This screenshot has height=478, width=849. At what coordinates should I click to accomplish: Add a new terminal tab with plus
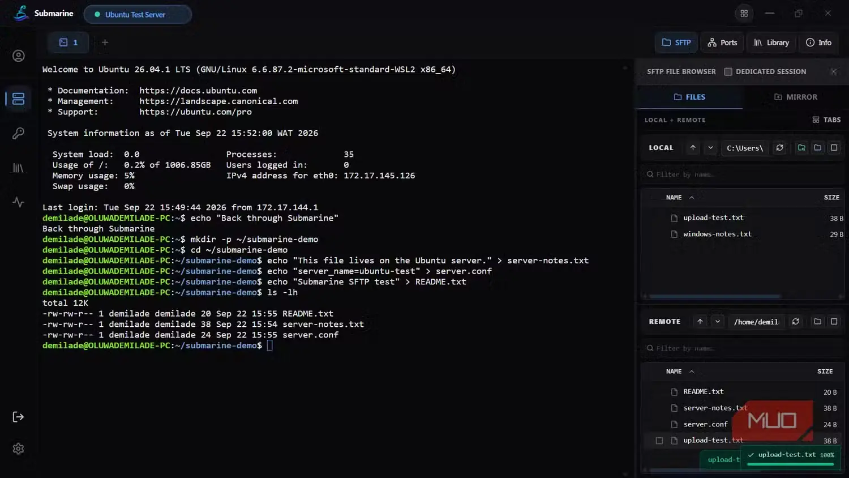tap(105, 42)
